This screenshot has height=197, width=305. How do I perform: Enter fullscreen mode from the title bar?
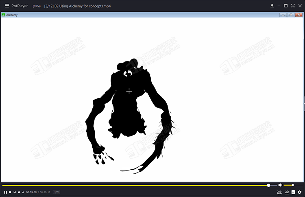[x=293, y=6]
